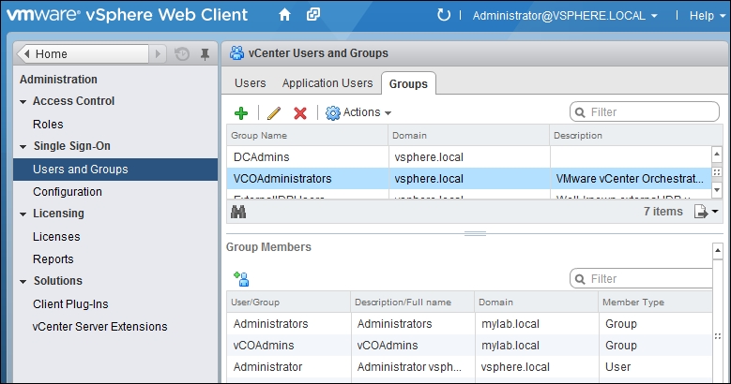
Task: Sort members by User/Group column header
Action: [289, 303]
